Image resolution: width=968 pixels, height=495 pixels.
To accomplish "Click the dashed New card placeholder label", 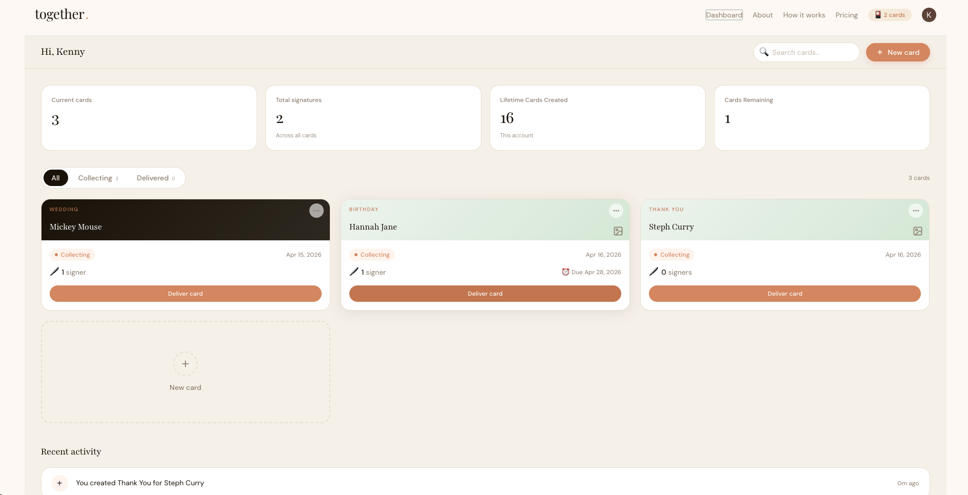I will click(x=185, y=387).
